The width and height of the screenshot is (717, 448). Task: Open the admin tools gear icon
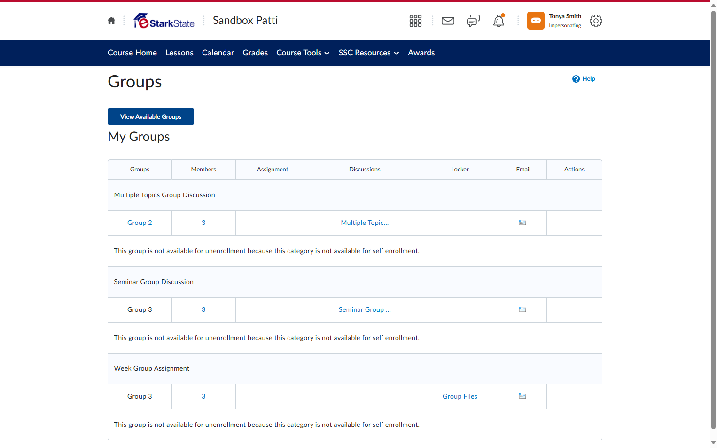pyautogui.click(x=596, y=21)
